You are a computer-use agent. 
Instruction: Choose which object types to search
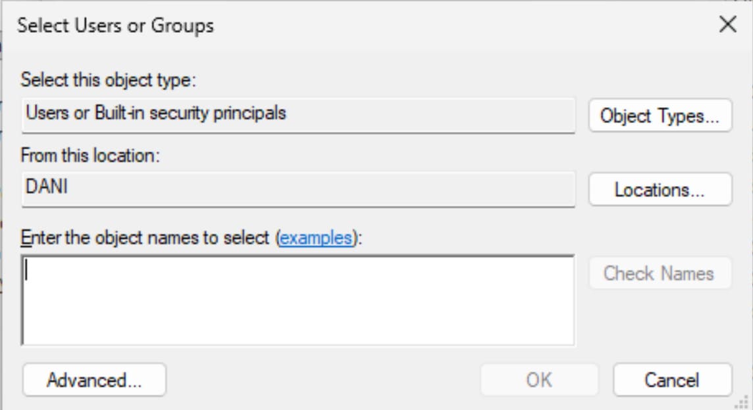tap(660, 116)
